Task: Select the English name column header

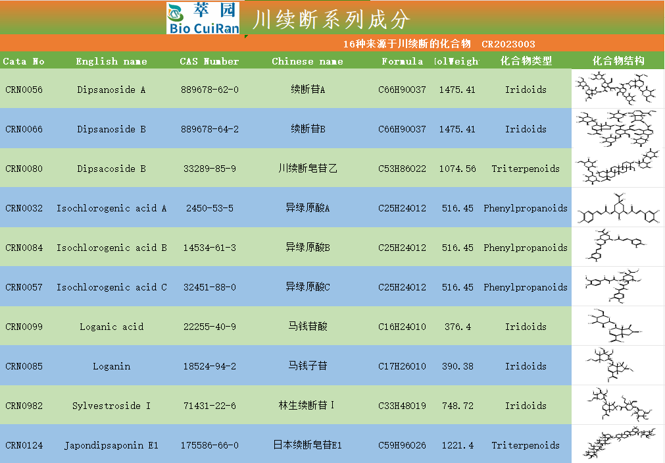Action: coord(112,61)
